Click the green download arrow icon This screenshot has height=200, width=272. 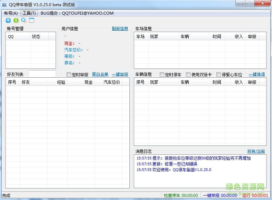[16, 20]
